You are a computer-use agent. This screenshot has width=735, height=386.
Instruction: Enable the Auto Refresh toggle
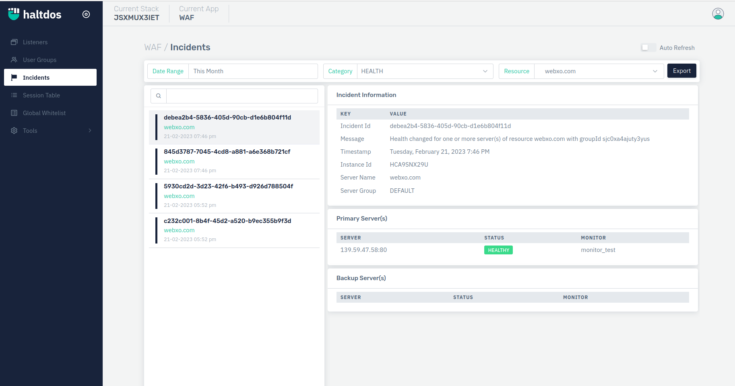point(648,48)
